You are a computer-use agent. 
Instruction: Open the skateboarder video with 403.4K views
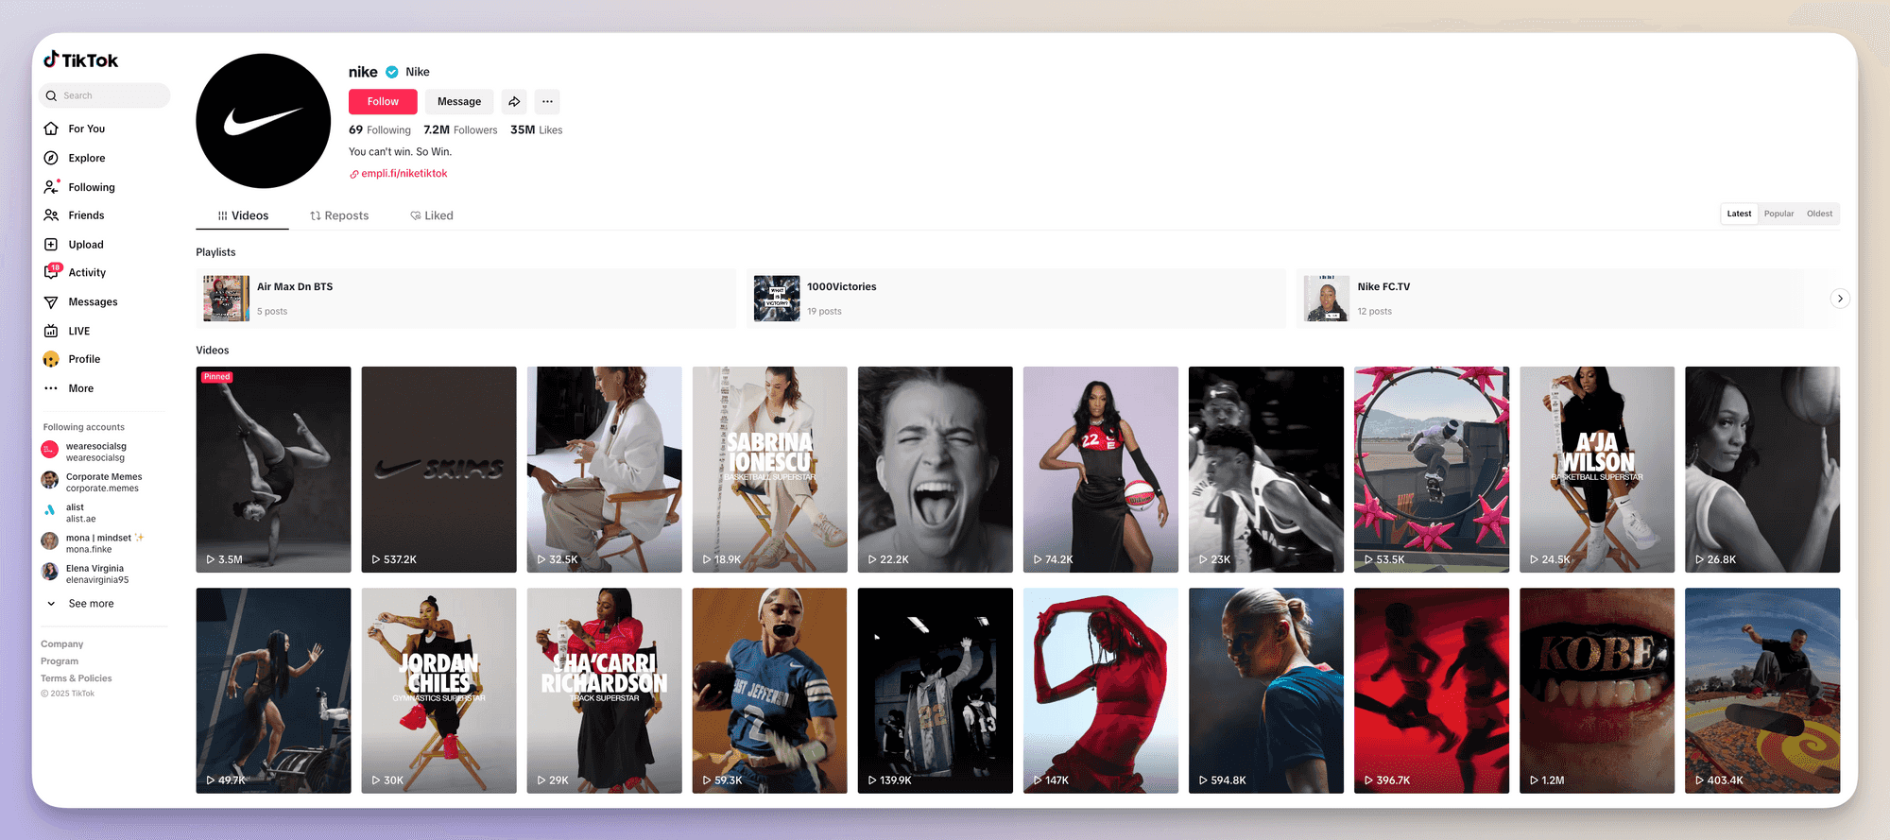[x=1762, y=691]
